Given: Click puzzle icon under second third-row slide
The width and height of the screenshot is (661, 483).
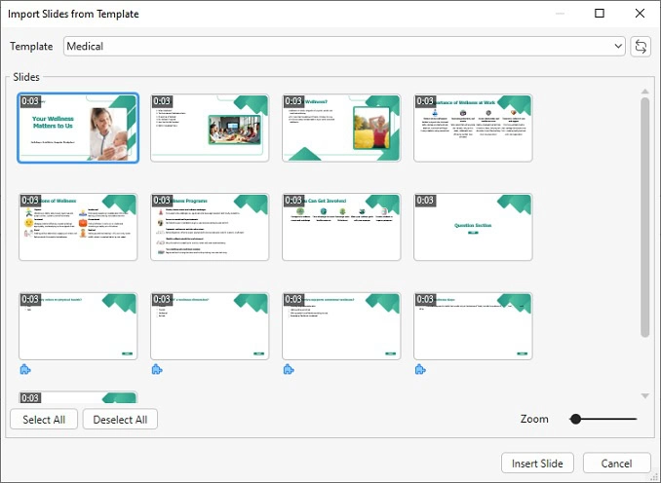Looking at the screenshot, I should [157, 369].
